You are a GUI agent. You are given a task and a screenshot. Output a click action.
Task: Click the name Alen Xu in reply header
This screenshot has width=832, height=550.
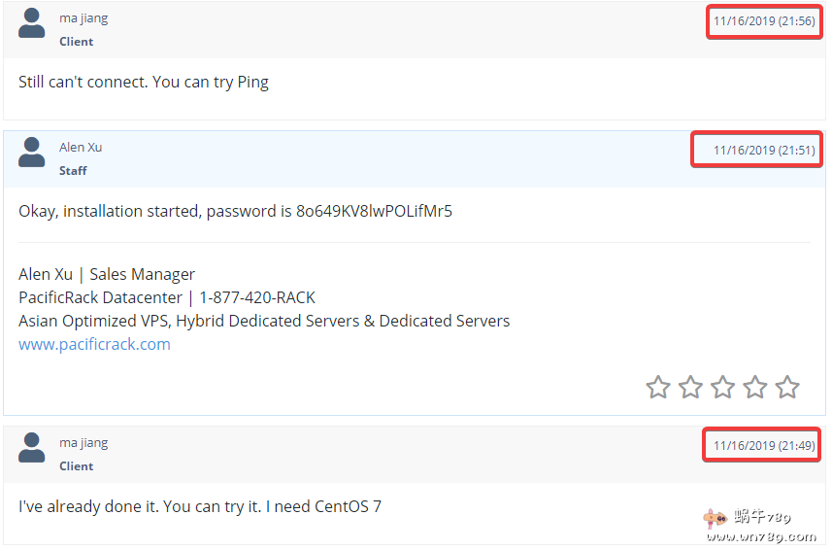(x=81, y=148)
